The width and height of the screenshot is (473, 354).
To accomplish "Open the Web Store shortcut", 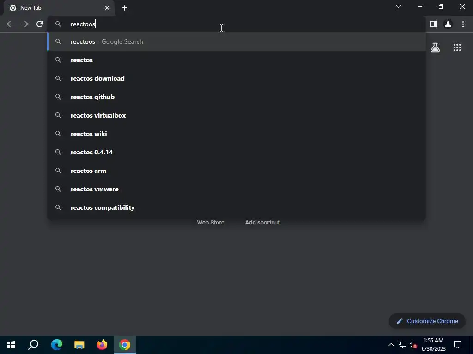I will (x=211, y=223).
